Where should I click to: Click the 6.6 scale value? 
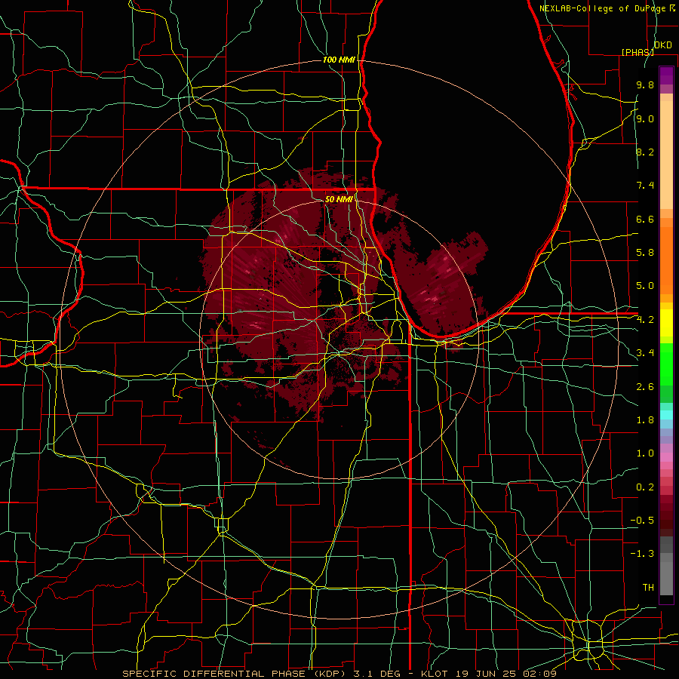[645, 219]
